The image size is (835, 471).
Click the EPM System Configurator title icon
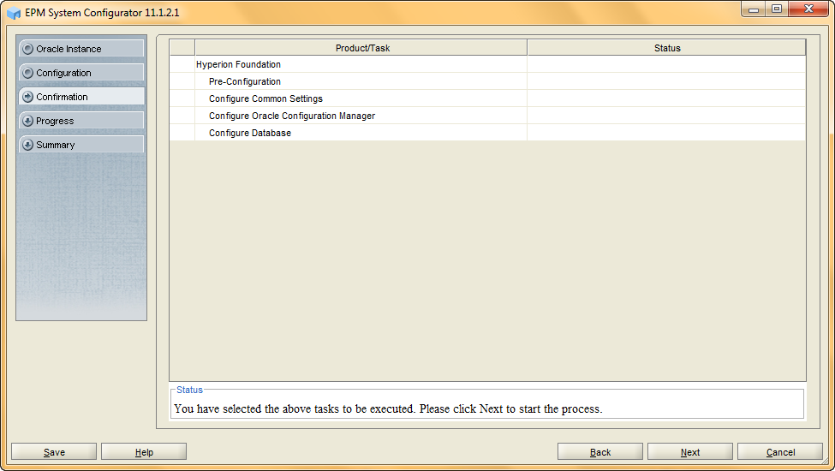pyautogui.click(x=14, y=13)
